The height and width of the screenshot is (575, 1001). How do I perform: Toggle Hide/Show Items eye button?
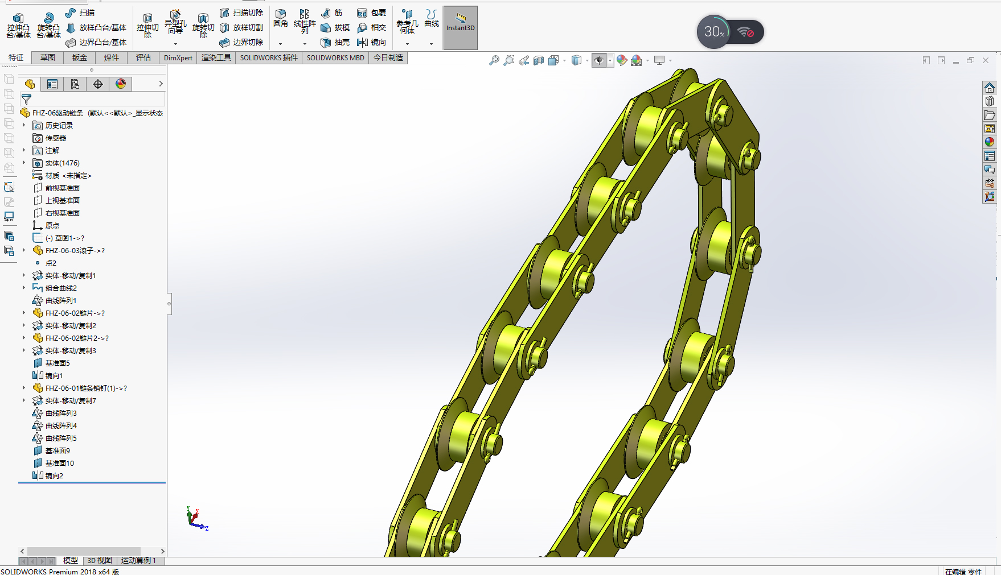tap(599, 60)
